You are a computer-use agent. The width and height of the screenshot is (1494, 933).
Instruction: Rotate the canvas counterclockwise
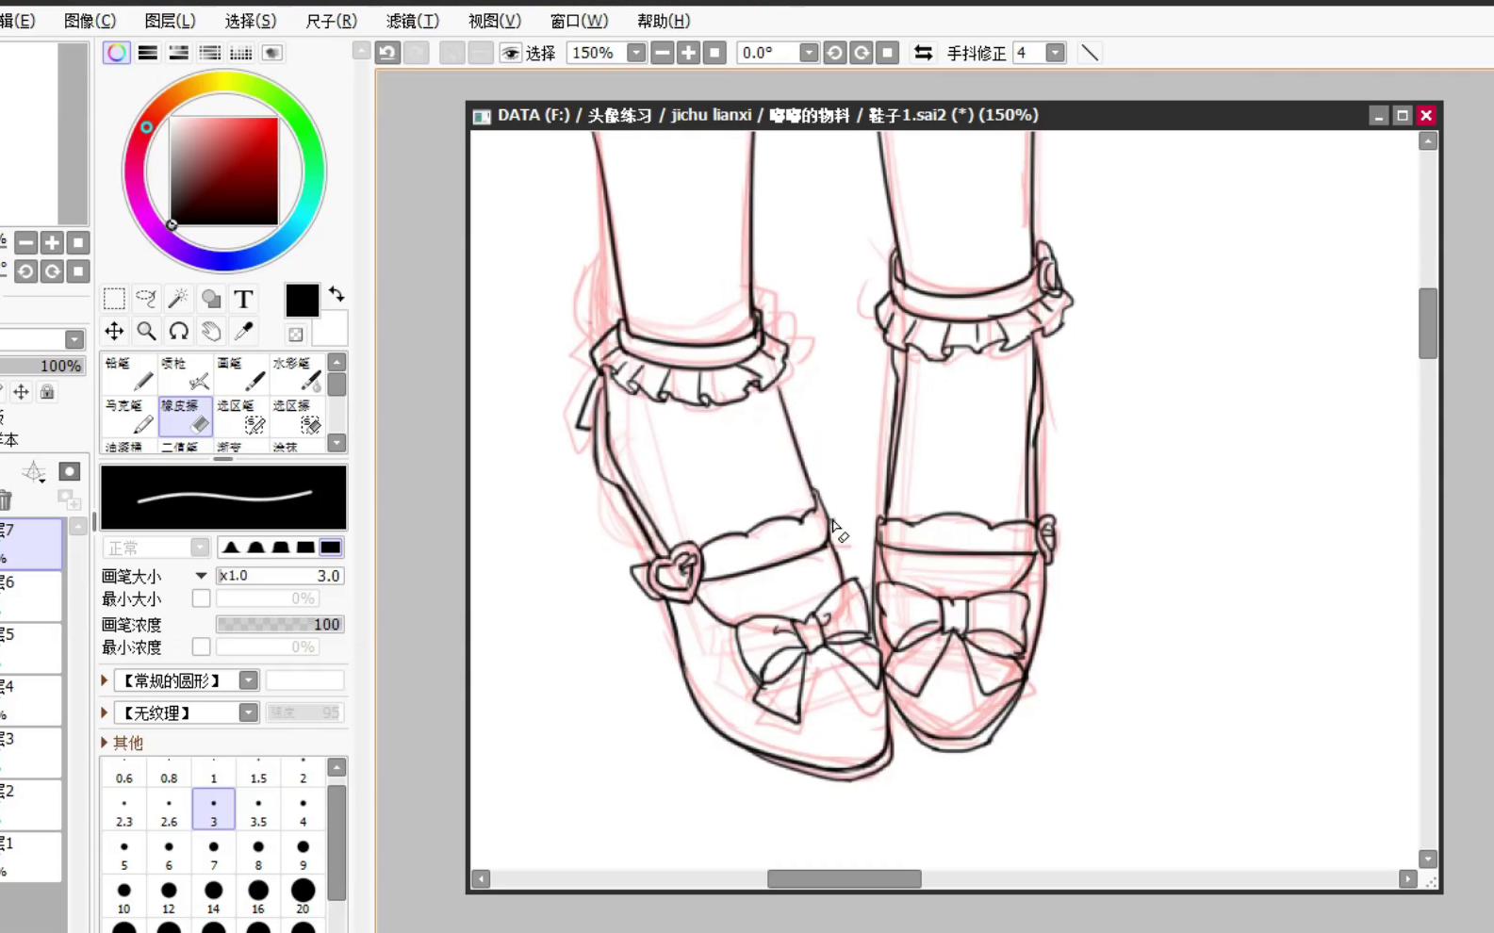tap(835, 53)
